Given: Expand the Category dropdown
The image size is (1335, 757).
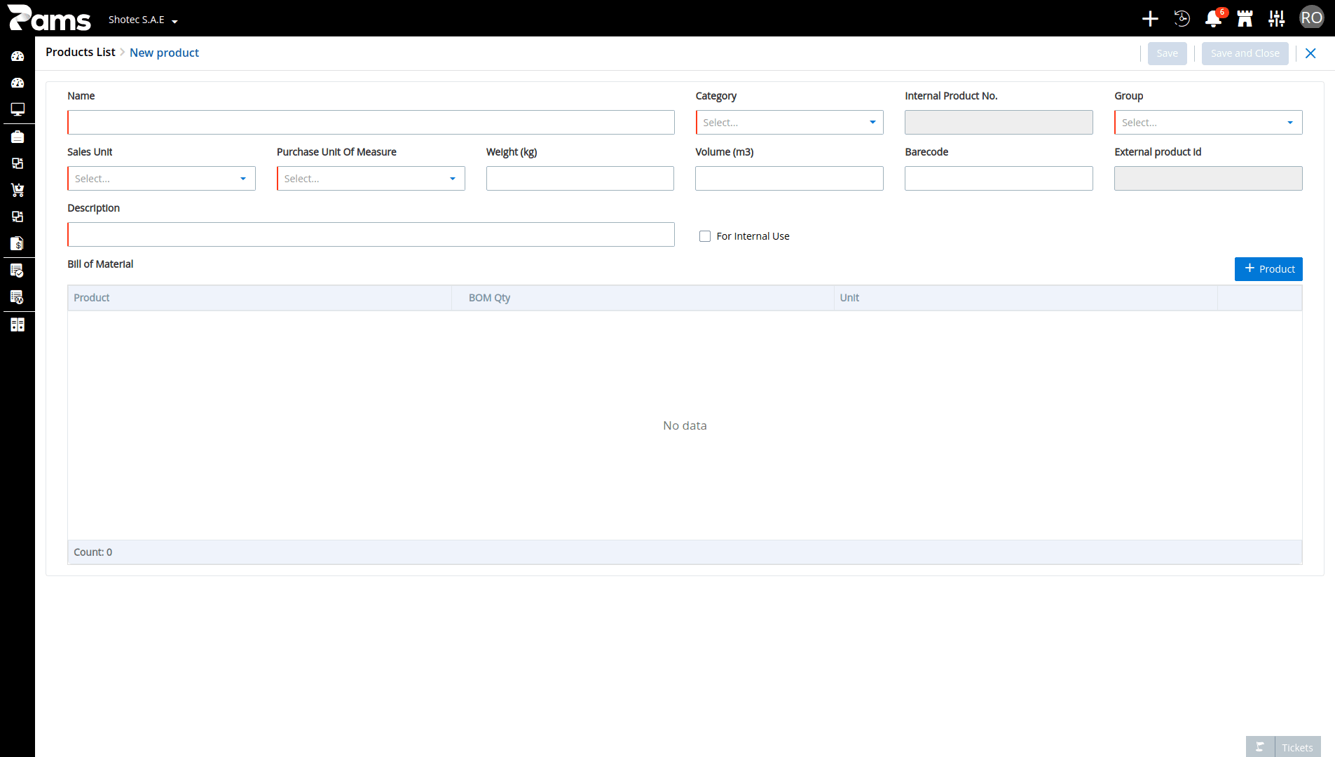Looking at the screenshot, I should tap(789, 123).
